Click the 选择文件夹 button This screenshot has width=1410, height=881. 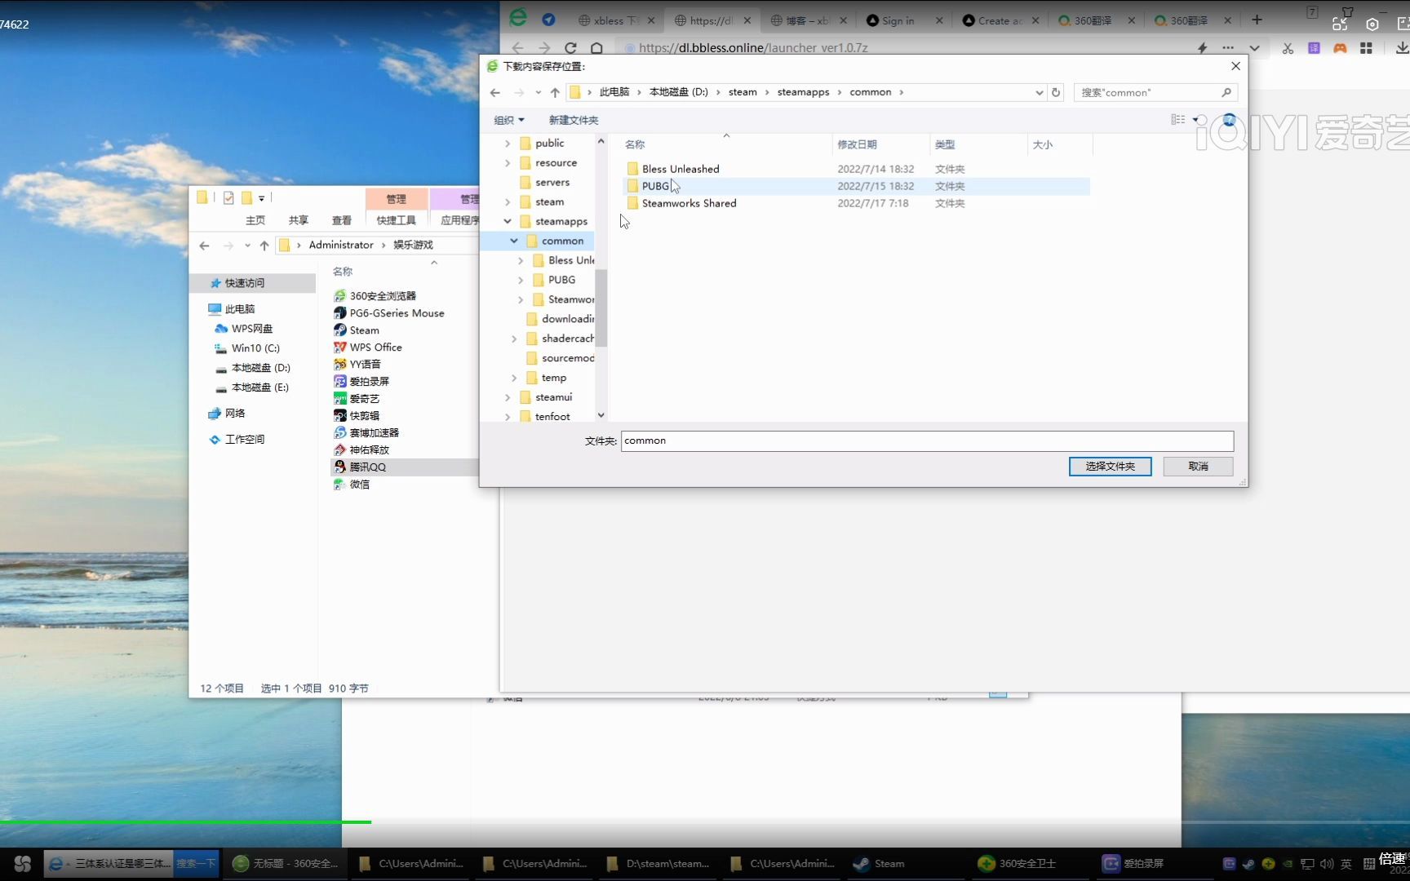click(1110, 466)
